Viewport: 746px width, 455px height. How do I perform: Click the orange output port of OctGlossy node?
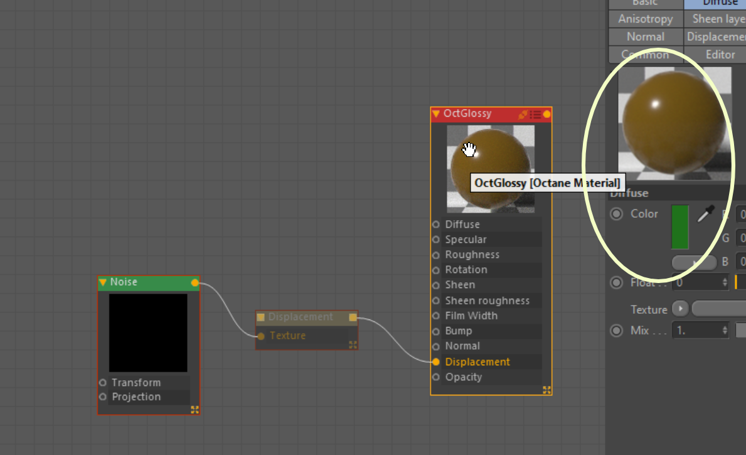[546, 114]
